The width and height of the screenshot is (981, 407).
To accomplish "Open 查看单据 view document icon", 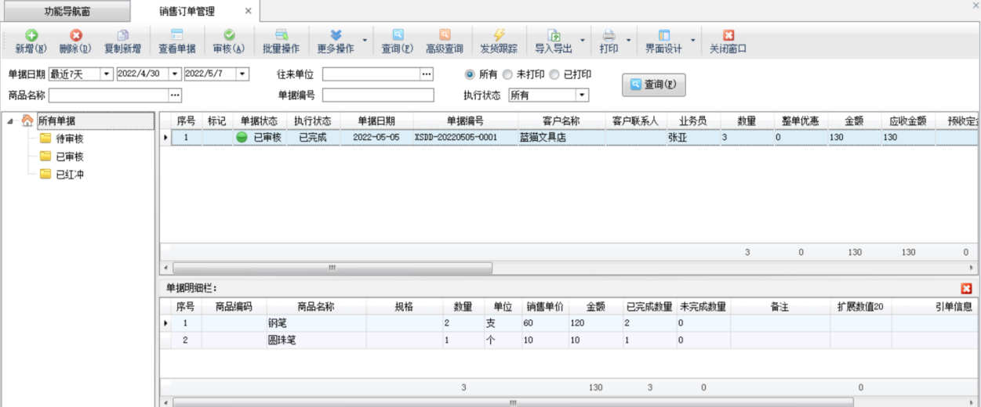I will click(x=176, y=36).
